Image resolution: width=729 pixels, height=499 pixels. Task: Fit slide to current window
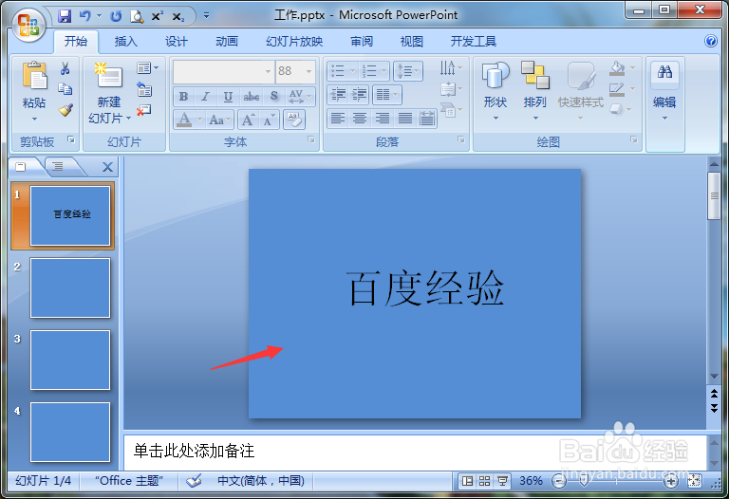click(x=694, y=481)
